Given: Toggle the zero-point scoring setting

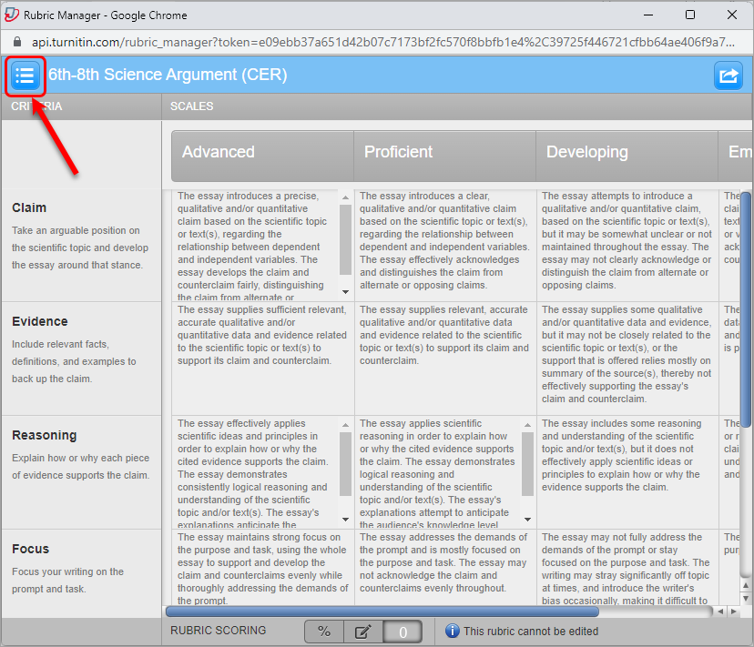Looking at the screenshot, I should [x=401, y=631].
